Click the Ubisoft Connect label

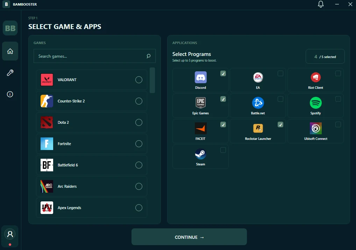[315, 139]
